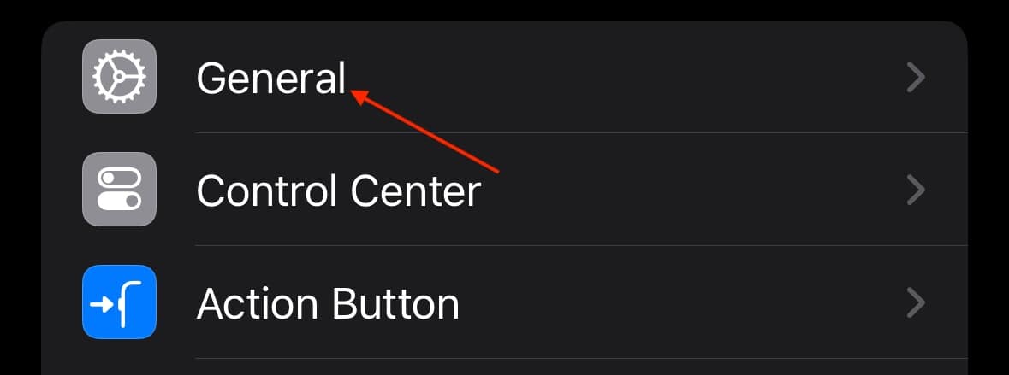Screen dimensions: 1009x375
Task: Click lower switch glyph in Control Center icon
Action: point(119,201)
